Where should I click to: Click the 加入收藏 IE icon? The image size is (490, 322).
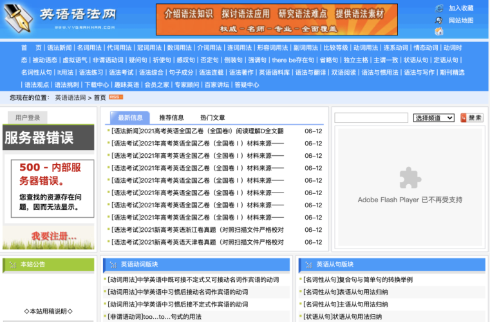(x=439, y=8)
